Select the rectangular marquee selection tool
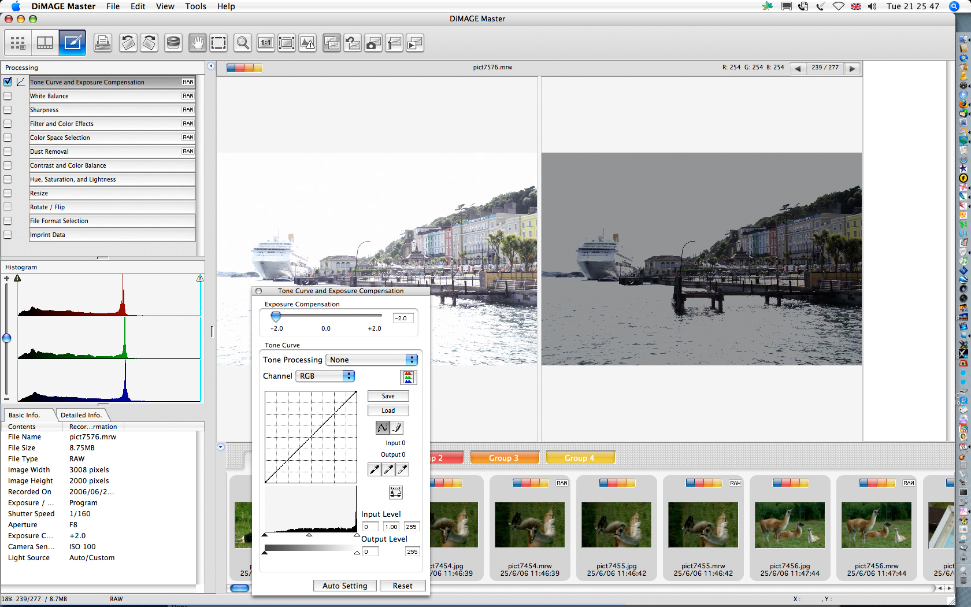 point(218,43)
